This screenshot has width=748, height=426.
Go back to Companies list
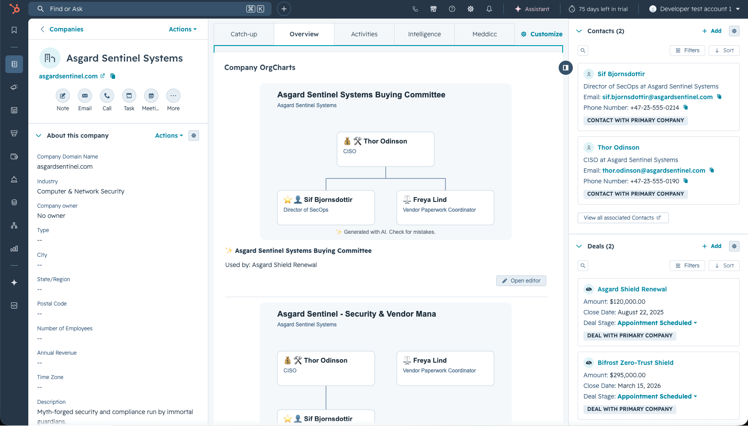click(62, 29)
